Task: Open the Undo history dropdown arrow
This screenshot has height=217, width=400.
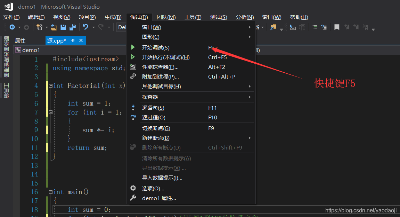Action: [93, 27]
